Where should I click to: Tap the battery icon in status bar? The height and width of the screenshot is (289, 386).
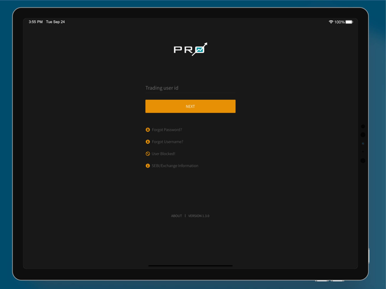point(349,22)
